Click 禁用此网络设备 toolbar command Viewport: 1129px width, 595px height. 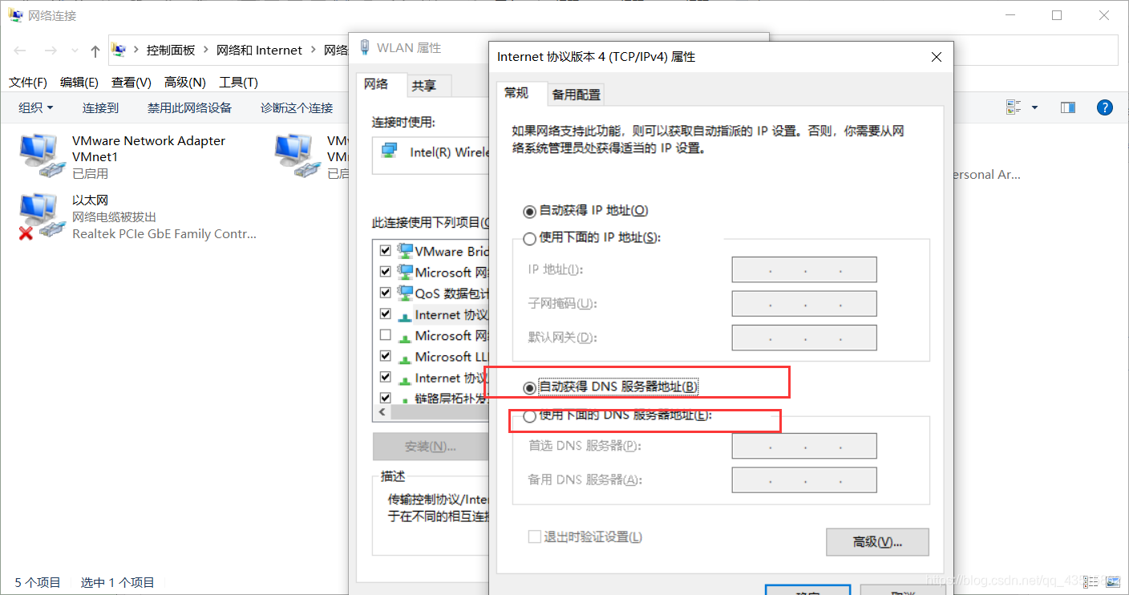click(189, 107)
